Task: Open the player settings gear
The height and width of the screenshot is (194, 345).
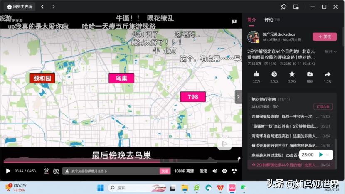Action: 224,171
